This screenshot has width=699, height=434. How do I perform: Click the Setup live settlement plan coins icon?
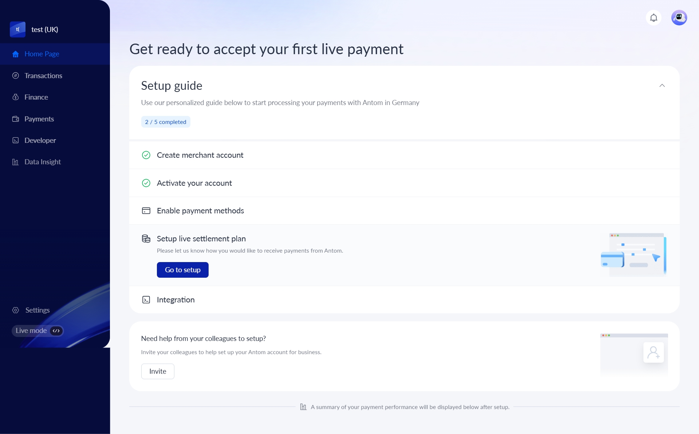coord(146,239)
